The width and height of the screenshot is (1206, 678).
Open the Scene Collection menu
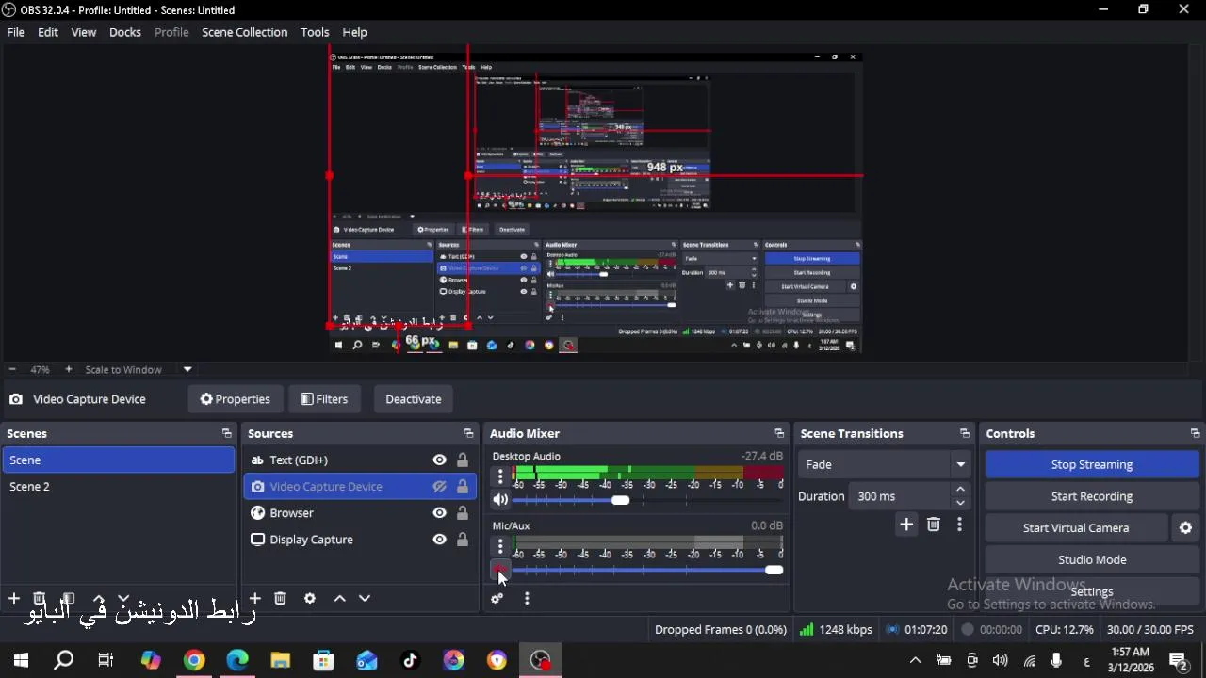click(x=245, y=32)
